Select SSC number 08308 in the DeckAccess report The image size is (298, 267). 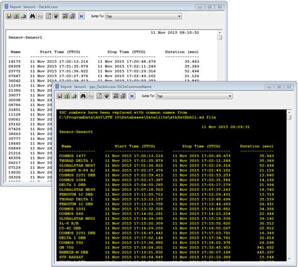pos(14,66)
